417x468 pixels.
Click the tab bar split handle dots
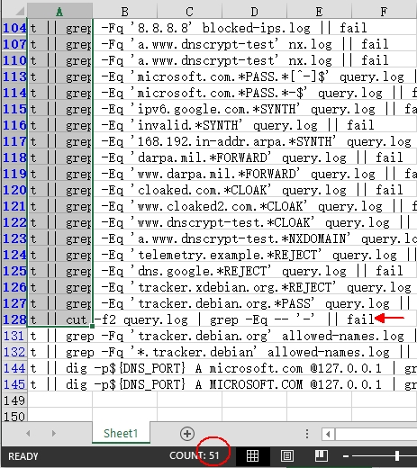click(x=306, y=434)
